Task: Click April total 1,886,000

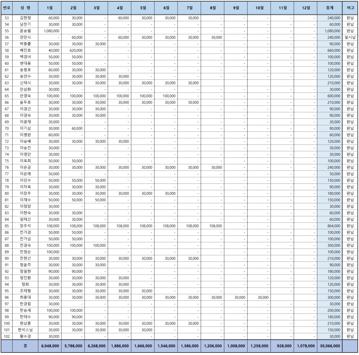Action: [120, 346]
